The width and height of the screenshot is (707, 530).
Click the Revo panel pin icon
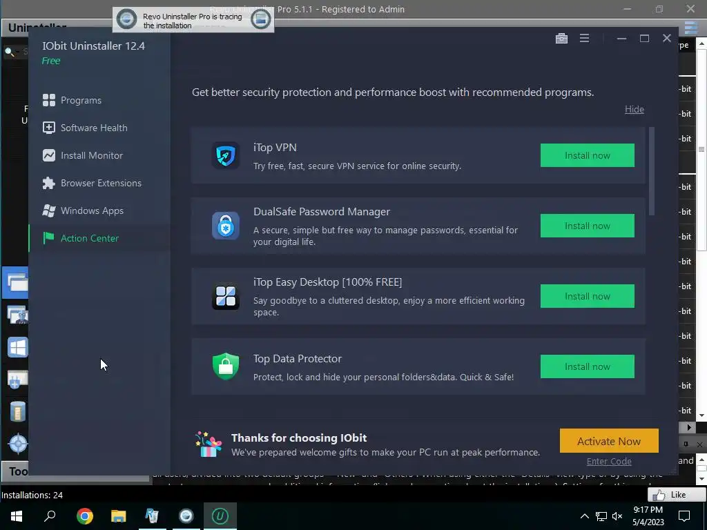[686, 444]
